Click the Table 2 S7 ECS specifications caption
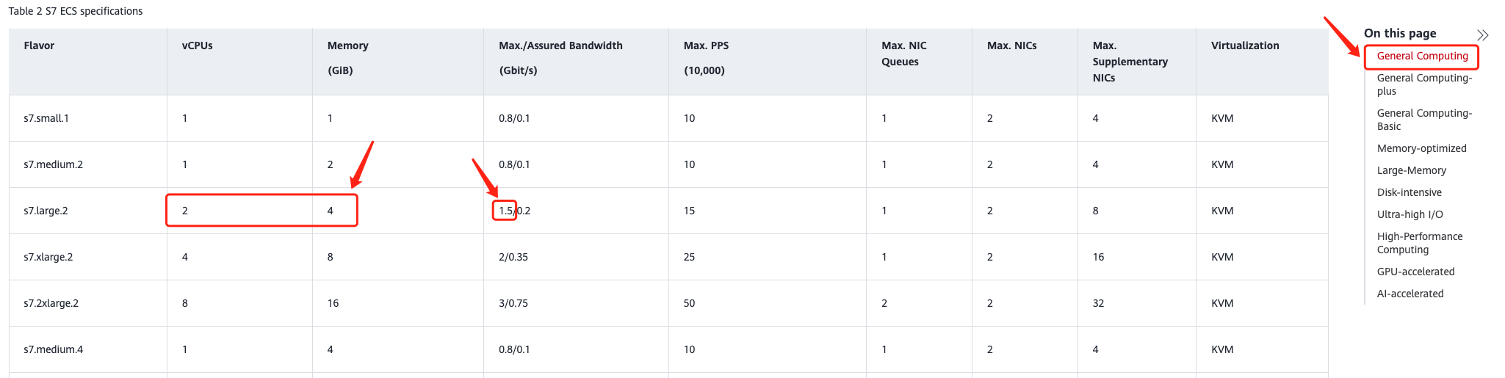1505x378 pixels. point(76,11)
